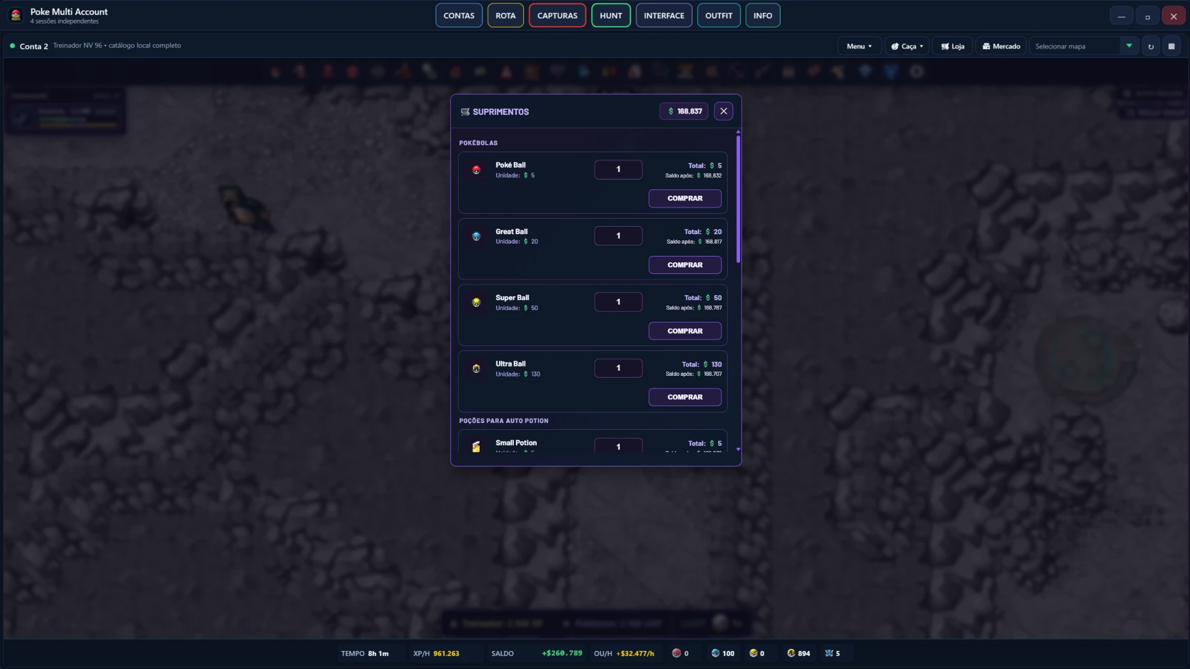Click the Poké Ball count icon in status bar
This screenshot has width=1190, height=669.
tap(676, 653)
